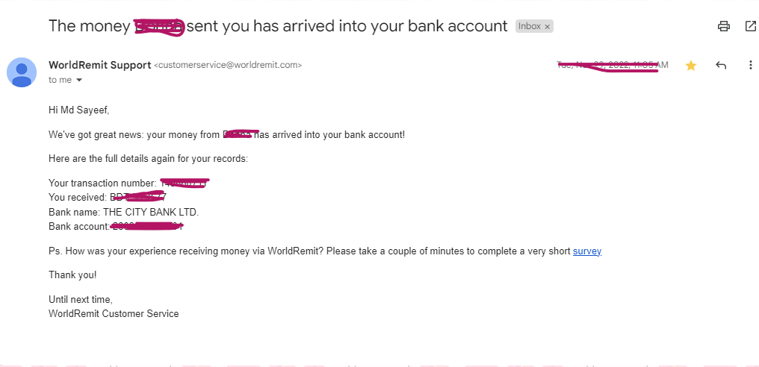Screen dimensions: 759x367
Task: Remove the Inbox label via its x
Action: point(547,26)
